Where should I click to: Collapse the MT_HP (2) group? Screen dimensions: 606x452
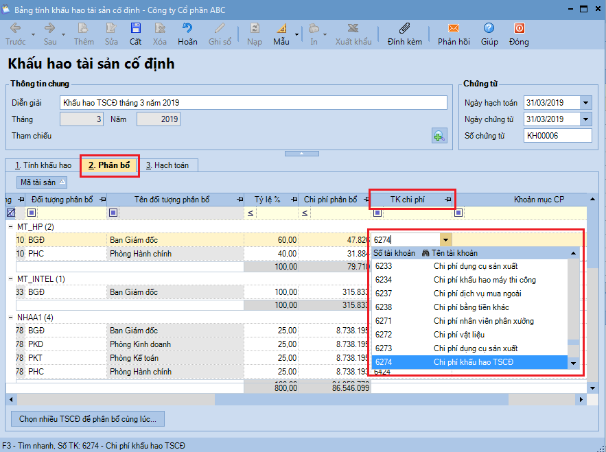point(11,227)
